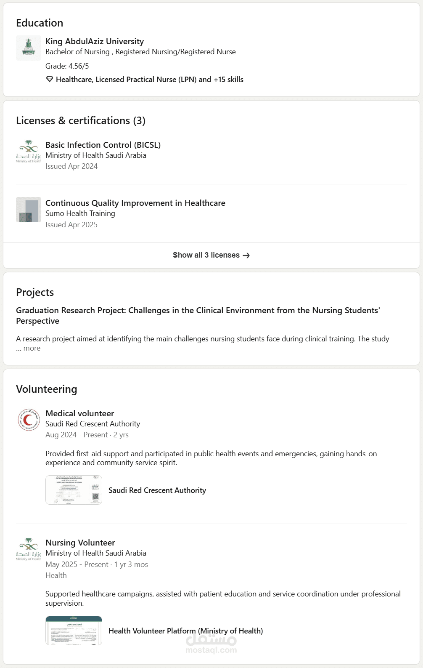423x668 pixels.
Task: Click Sumo Health Training logo image
Action: [x=29, y=210]
